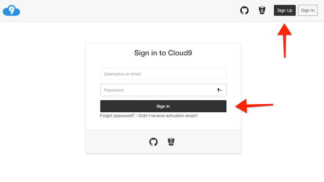Follow the Forgot password? link
This screenshot has width=324, height=182.
(x=117, y=116)
